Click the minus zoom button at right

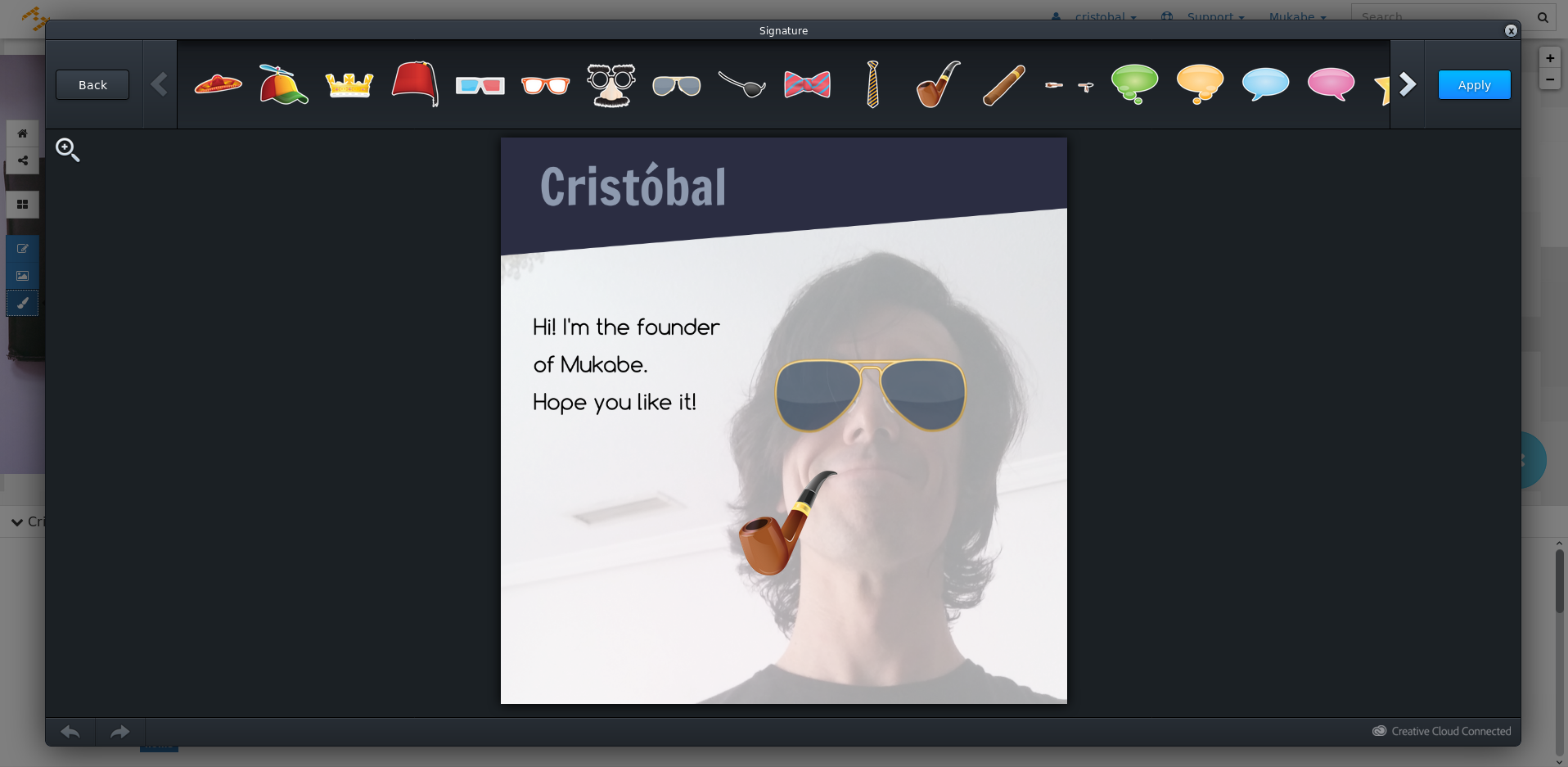click(1550, 79)
